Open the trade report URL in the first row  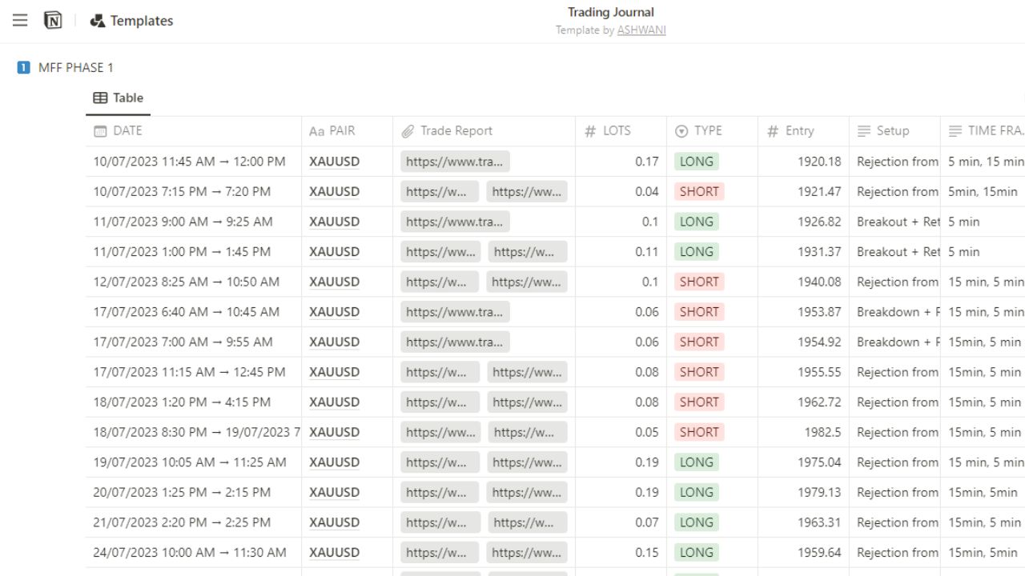[455, 161]
